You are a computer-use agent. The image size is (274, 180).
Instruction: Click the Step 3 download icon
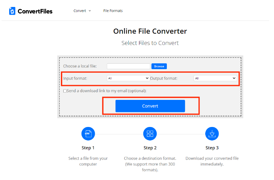pyautogui.click(x=212, y=134)
